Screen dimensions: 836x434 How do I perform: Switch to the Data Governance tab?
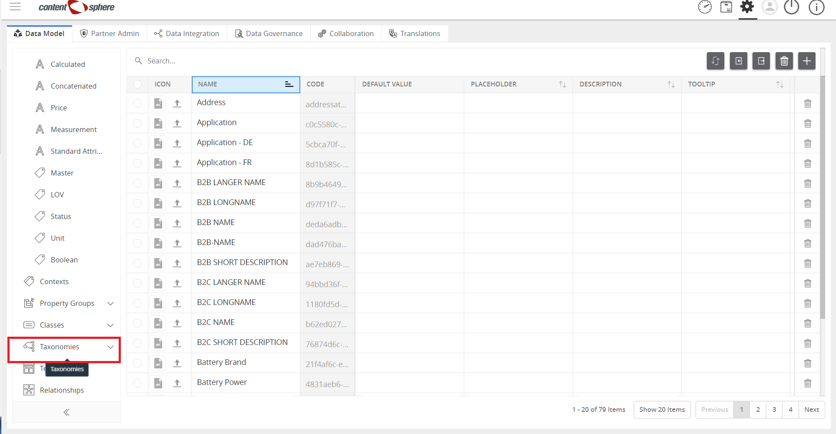tap(269, 33)
